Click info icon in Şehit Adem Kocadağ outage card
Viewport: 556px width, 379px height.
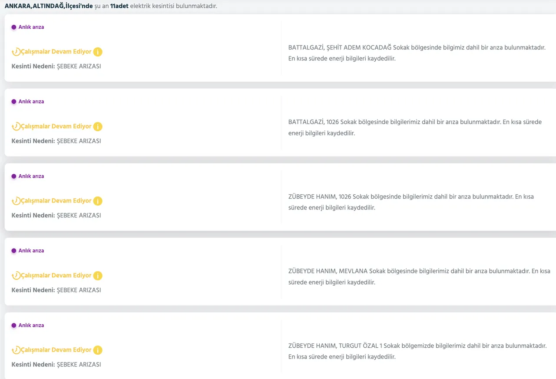click(x=98, y=52)
